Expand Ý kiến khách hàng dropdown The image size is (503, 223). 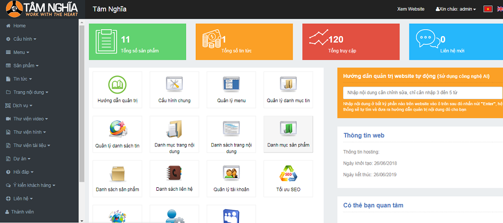(x=31, y=185)
